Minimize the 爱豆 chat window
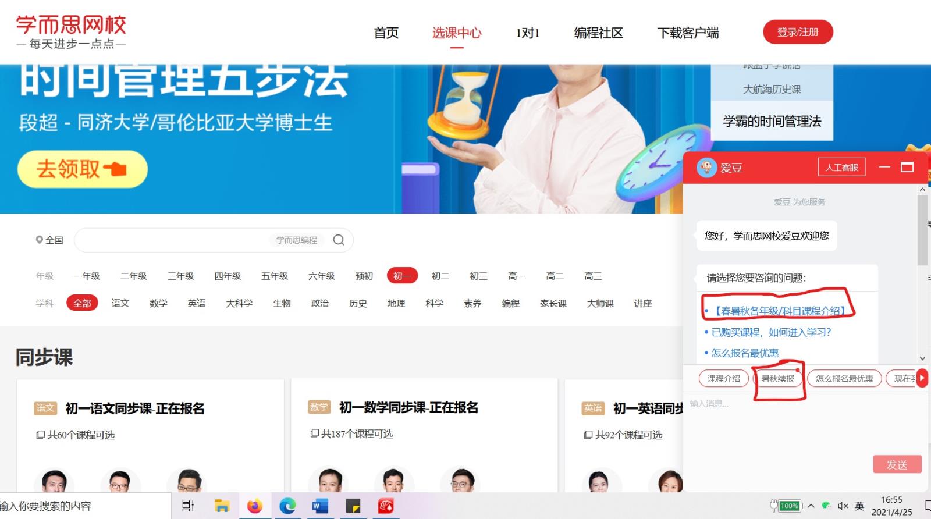This screenshot has height=519, width=931. [884, 167]
